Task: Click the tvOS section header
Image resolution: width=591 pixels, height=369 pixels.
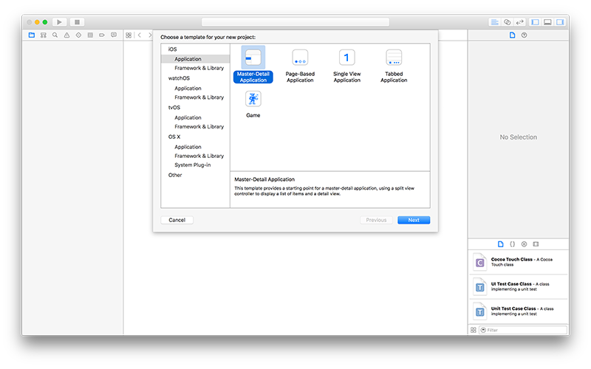Action: tap(174, 108)
